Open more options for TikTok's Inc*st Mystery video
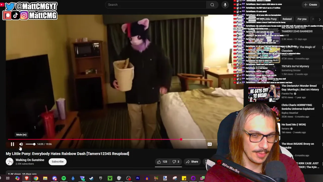Screen dimensions: 323x182 322,66
